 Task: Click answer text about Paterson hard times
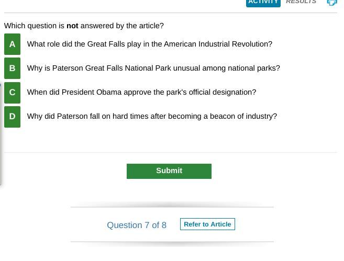[152, 117]
